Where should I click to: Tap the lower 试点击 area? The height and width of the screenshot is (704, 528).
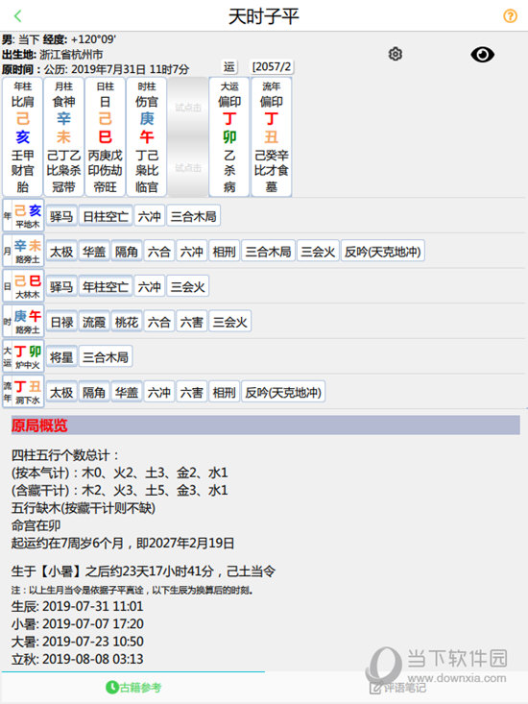click(188, 167)
